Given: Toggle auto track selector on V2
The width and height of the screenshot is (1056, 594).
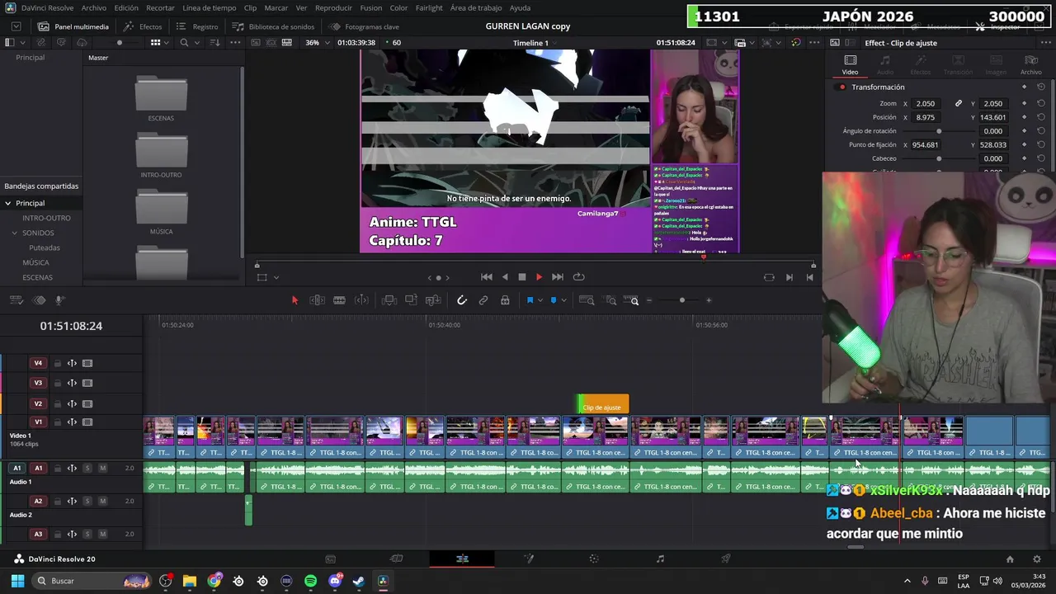Looking at the screenshot, I should tap(72, 403).
